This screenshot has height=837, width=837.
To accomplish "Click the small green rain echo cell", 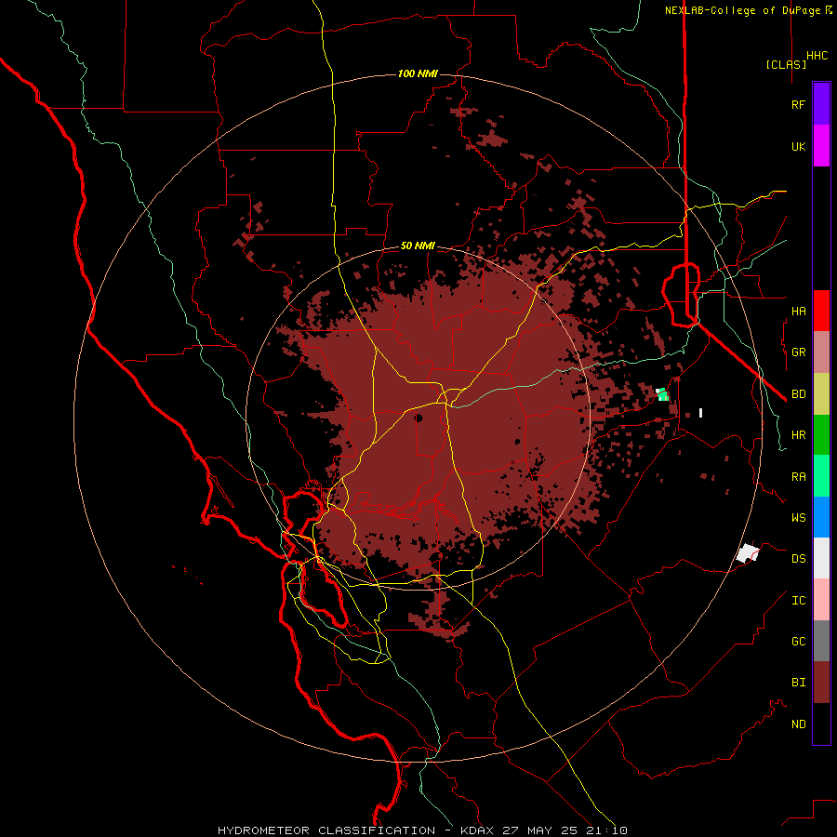I will [663, 395].
